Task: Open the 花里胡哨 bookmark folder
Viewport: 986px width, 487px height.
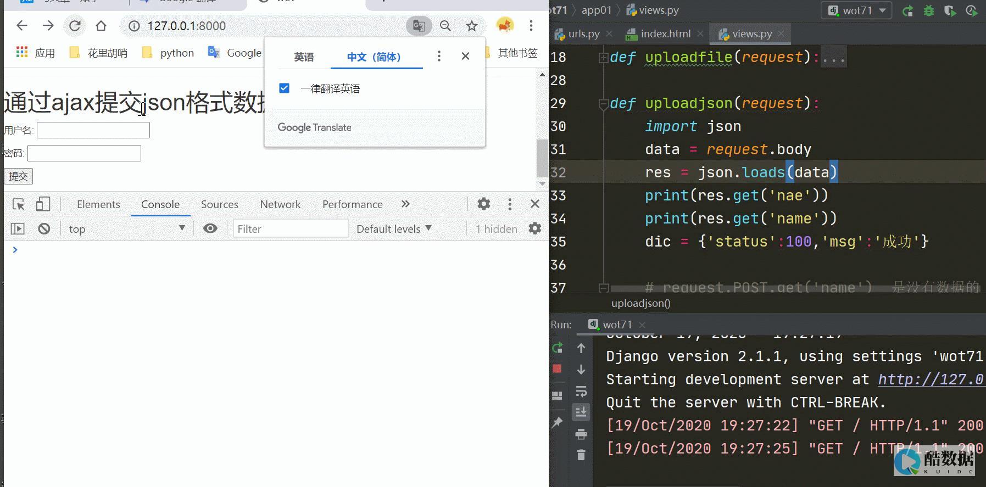Action: pos(99,53)
